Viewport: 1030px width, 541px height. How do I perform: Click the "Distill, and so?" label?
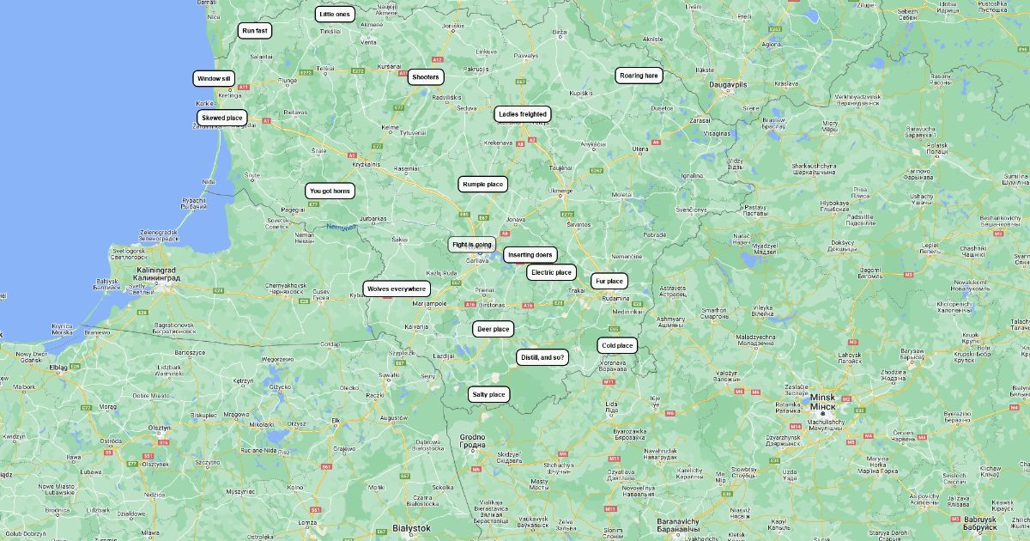pyautogui.click(x=542, y=357)
